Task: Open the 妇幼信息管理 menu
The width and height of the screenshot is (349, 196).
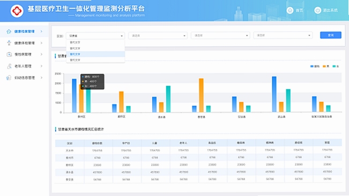Action: 24,78
